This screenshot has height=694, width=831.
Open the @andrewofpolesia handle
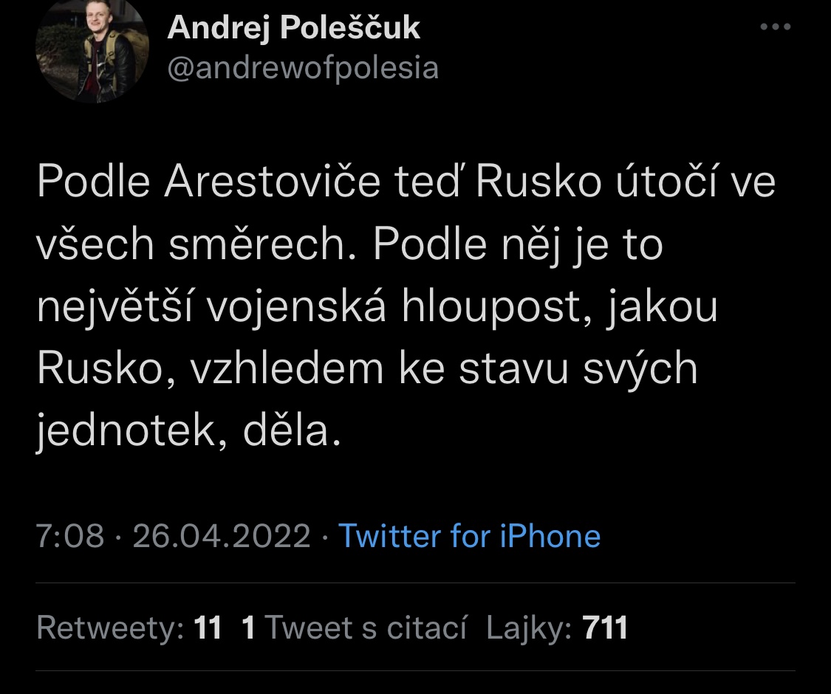pos(304,68)
